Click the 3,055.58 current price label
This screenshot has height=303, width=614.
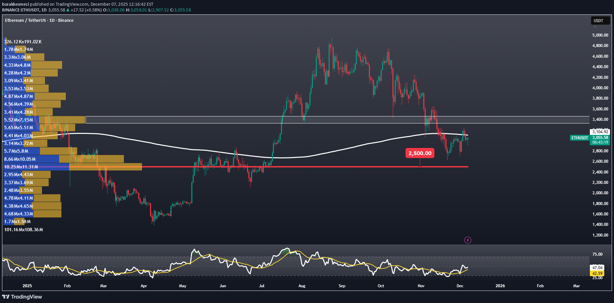click(600, 138)
